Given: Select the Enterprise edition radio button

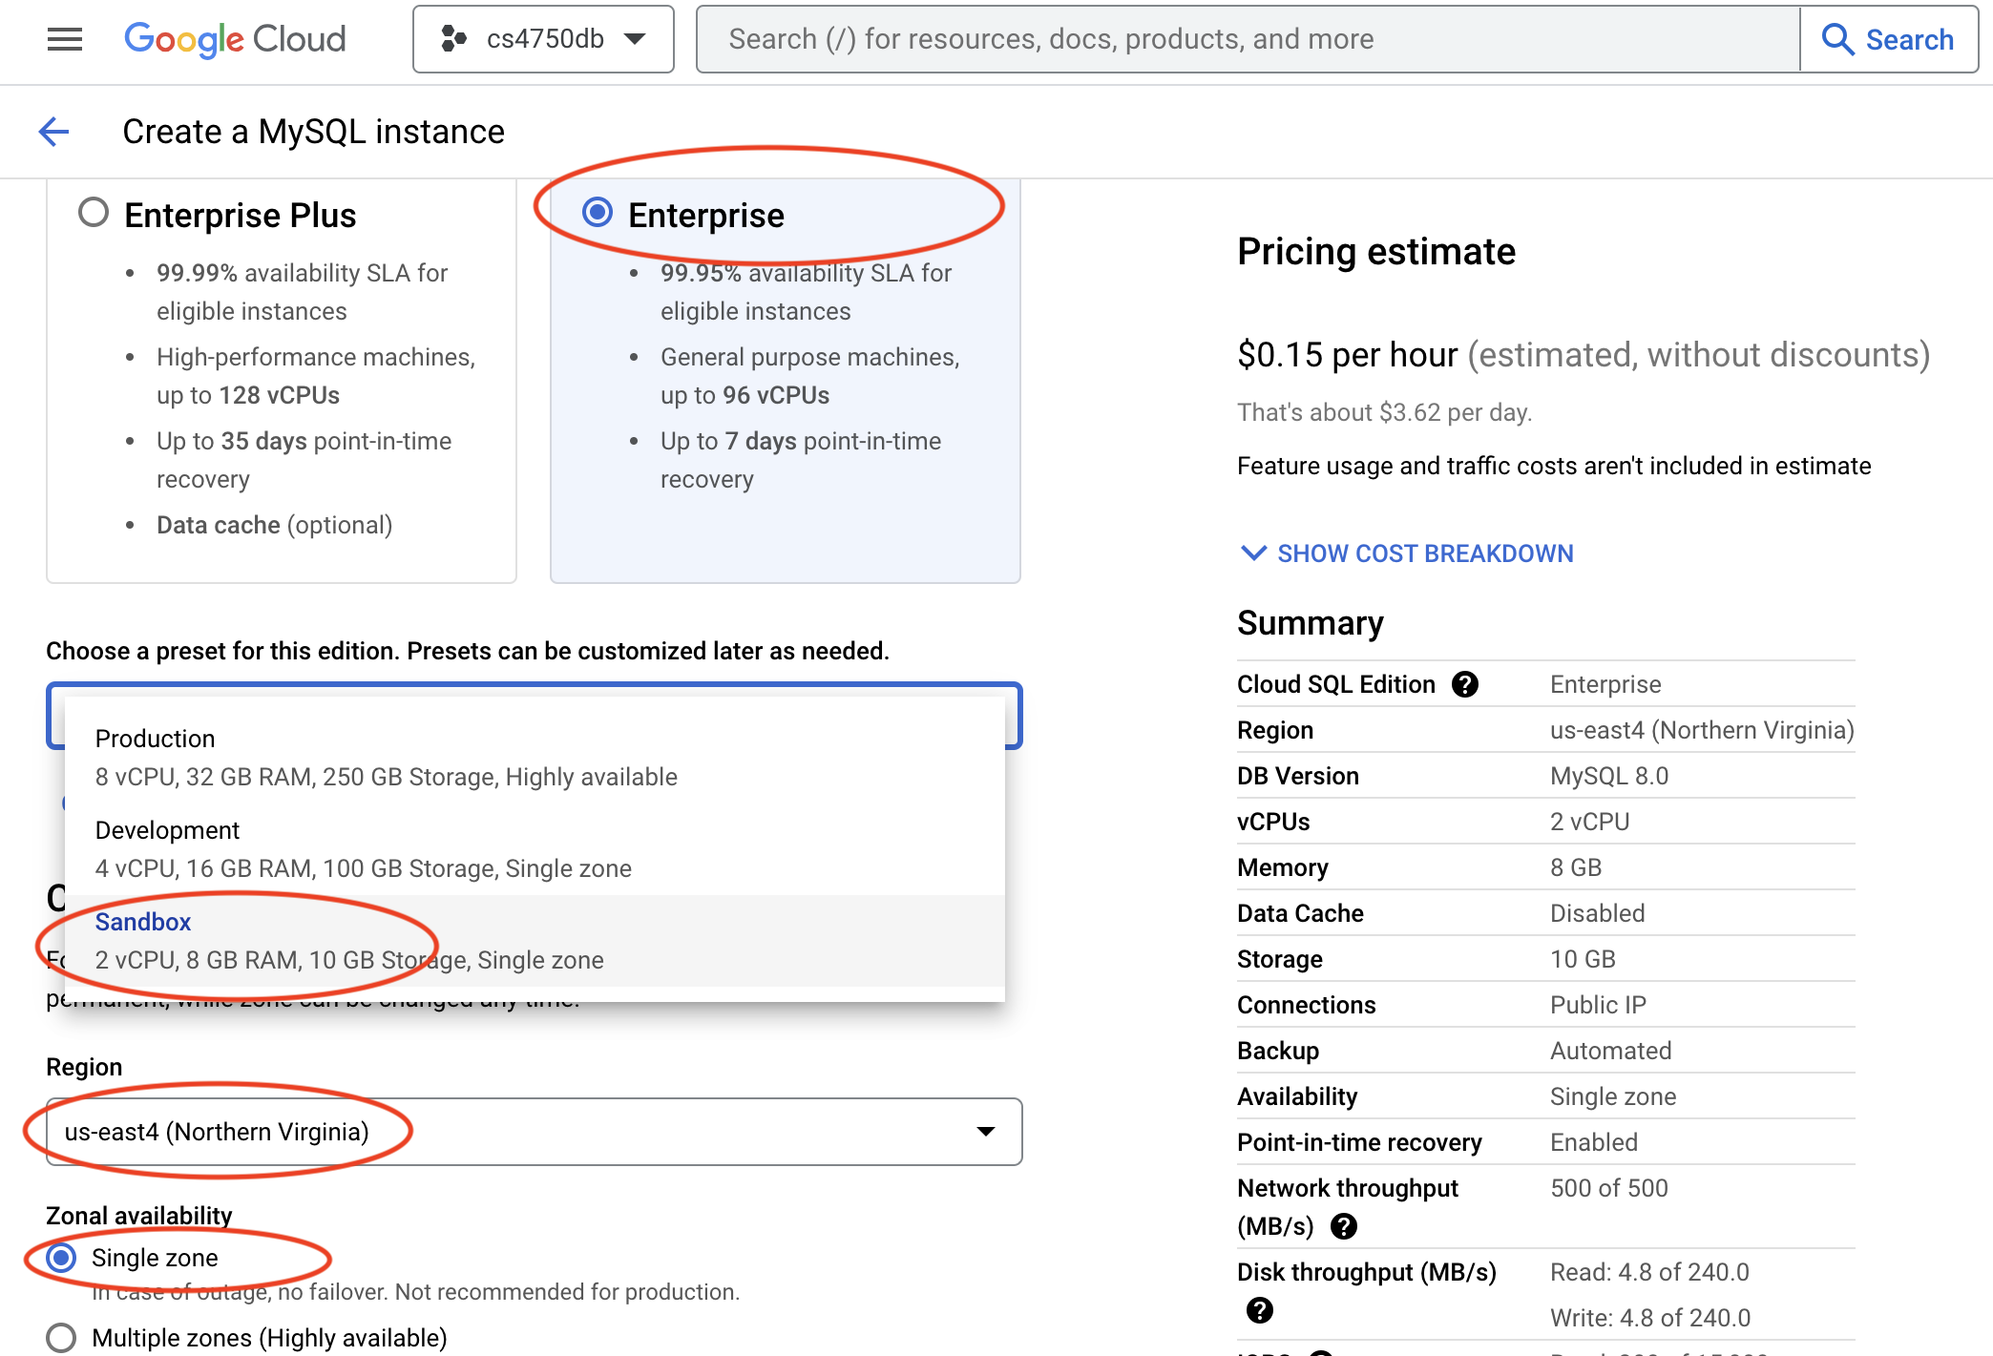Looking at the screenshot, I should pos(598,213).
